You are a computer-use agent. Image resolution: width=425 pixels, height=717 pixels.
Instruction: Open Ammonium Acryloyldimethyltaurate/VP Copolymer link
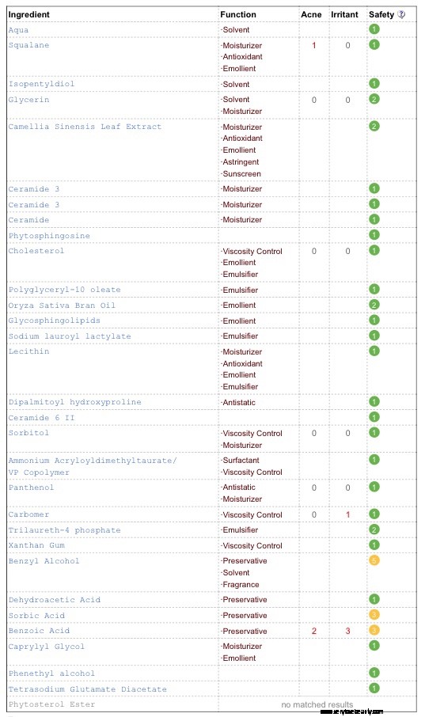pyautogui.click(x=93, y=466)
